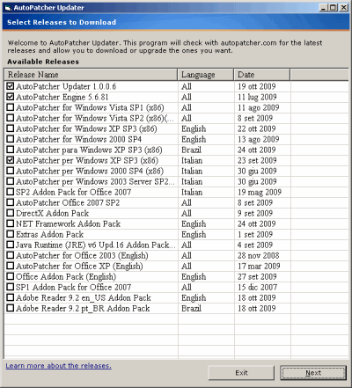Tick SP2 Addon Pack for Office 2007 checkbox
This screenshot has height=388, width=352.
(x=11, y=192)
